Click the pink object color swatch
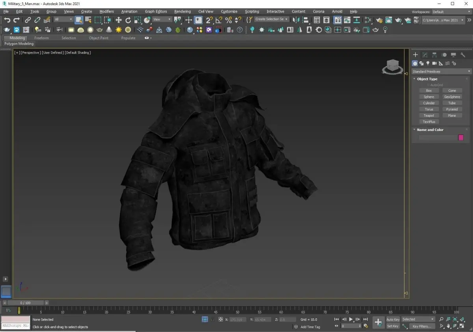This screenshot has width=473, height=332. 461,138
